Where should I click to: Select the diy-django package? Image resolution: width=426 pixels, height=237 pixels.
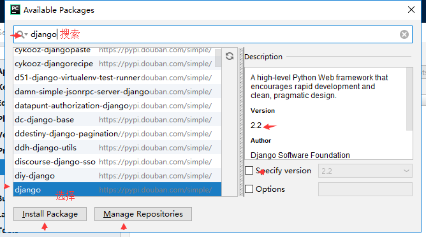[x=117, y=176]
